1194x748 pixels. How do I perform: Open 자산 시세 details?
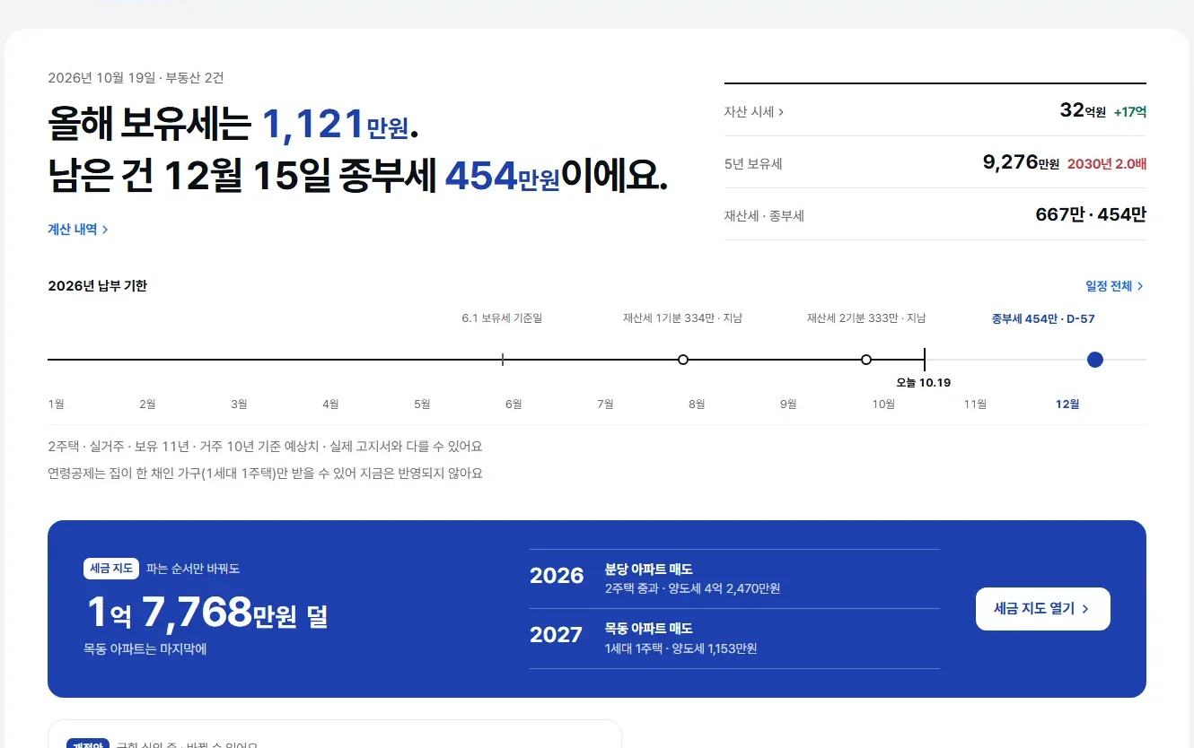point(754,112)
